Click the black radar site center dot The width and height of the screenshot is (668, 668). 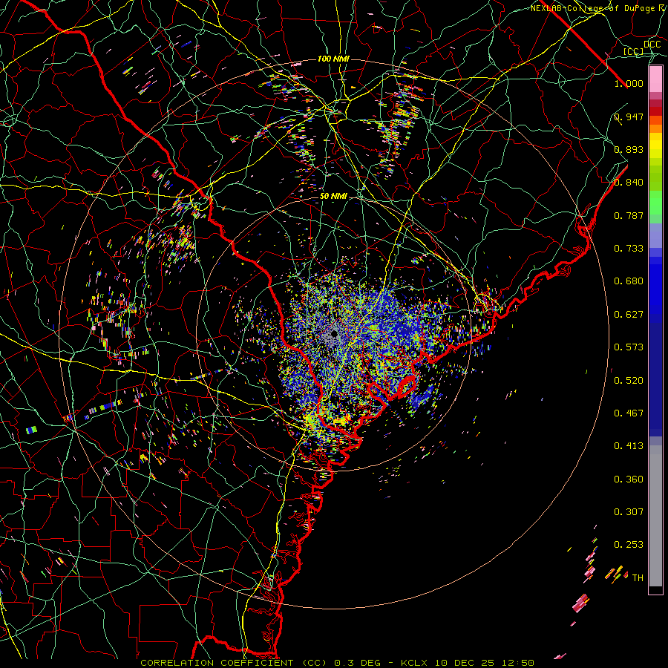[x=334, y=335]
